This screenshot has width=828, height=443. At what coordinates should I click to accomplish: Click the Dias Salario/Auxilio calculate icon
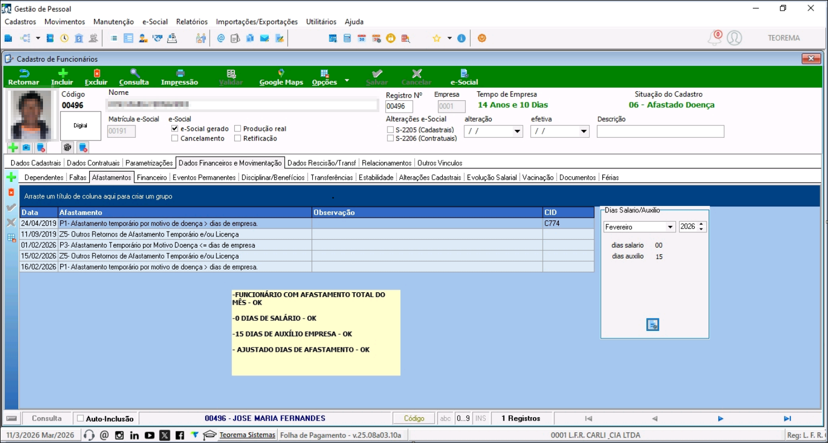pos(652,324)
